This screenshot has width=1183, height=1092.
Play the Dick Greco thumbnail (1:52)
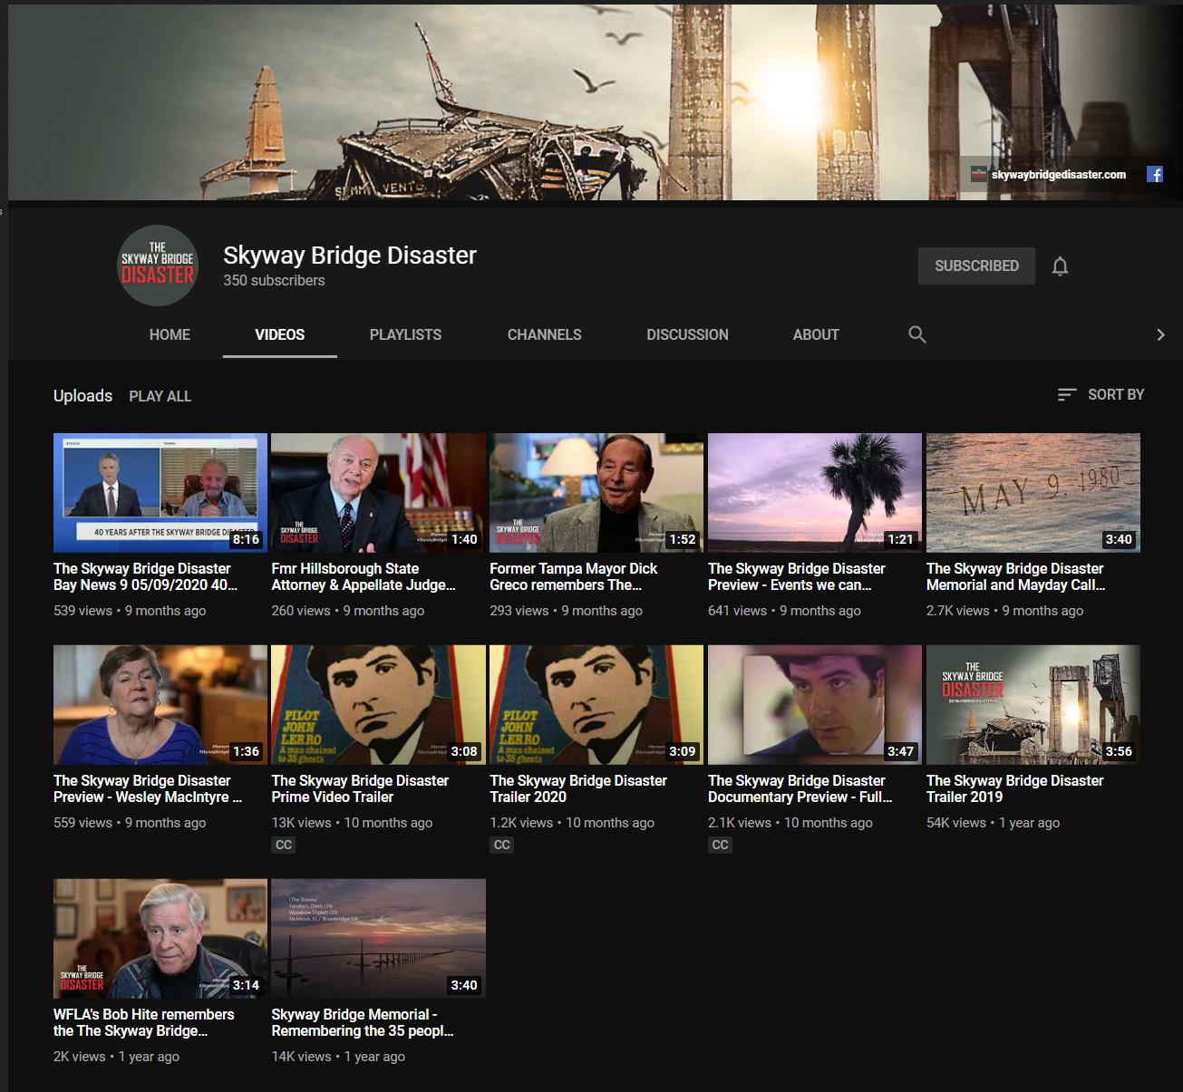596,493
